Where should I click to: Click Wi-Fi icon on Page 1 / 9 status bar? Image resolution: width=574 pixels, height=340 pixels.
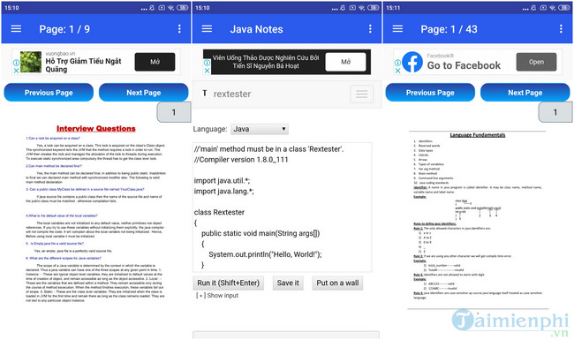[x=171, y=8]
